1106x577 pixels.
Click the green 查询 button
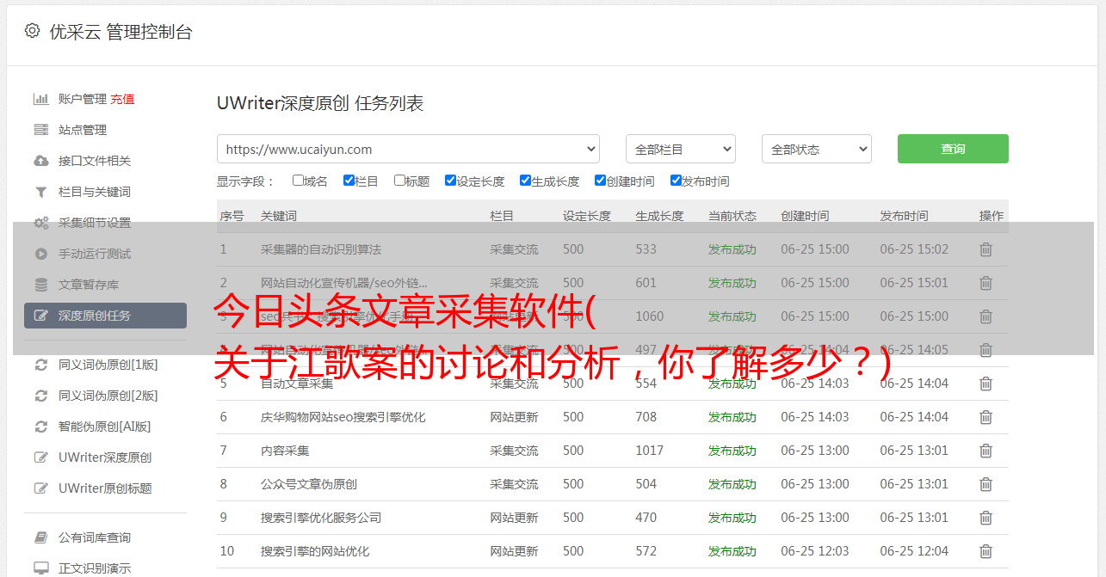pos(953,149)
